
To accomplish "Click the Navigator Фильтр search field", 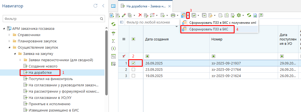I will coord(51,19).
